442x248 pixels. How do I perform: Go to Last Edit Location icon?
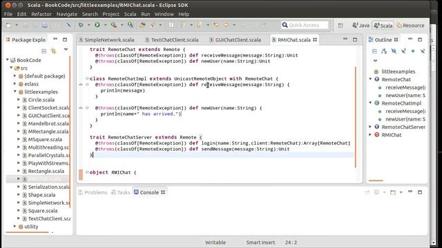(216, 25)
